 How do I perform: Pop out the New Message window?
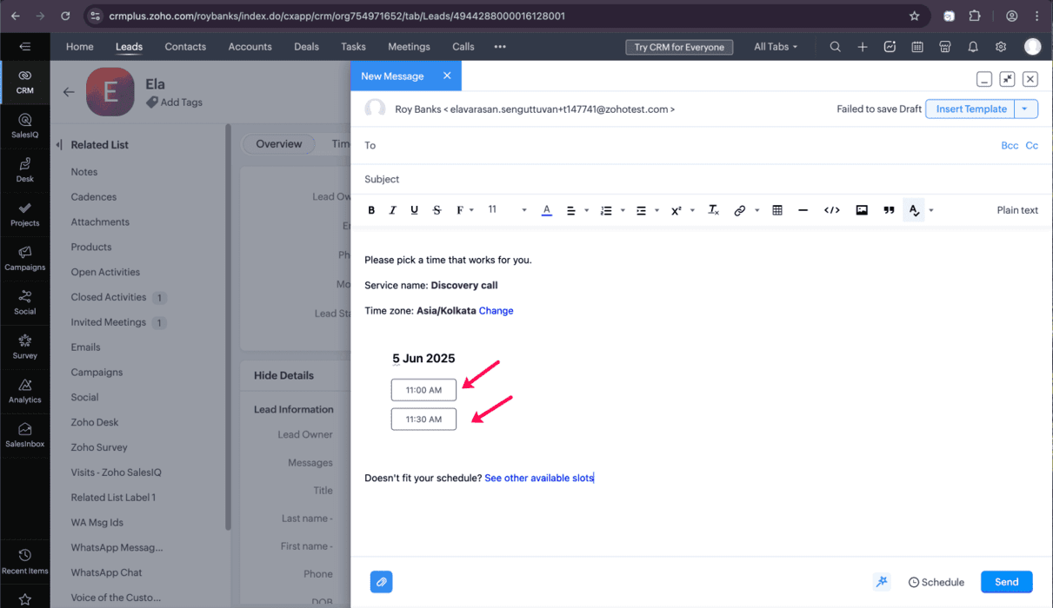pyautogui.click(x=1007, y=79)
